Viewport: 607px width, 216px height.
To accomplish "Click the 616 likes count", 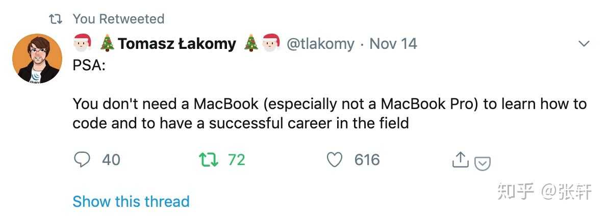I will tap(367, 160).
